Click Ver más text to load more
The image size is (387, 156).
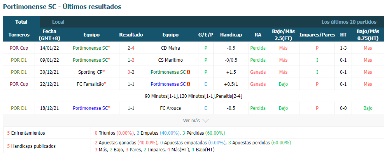191,121
